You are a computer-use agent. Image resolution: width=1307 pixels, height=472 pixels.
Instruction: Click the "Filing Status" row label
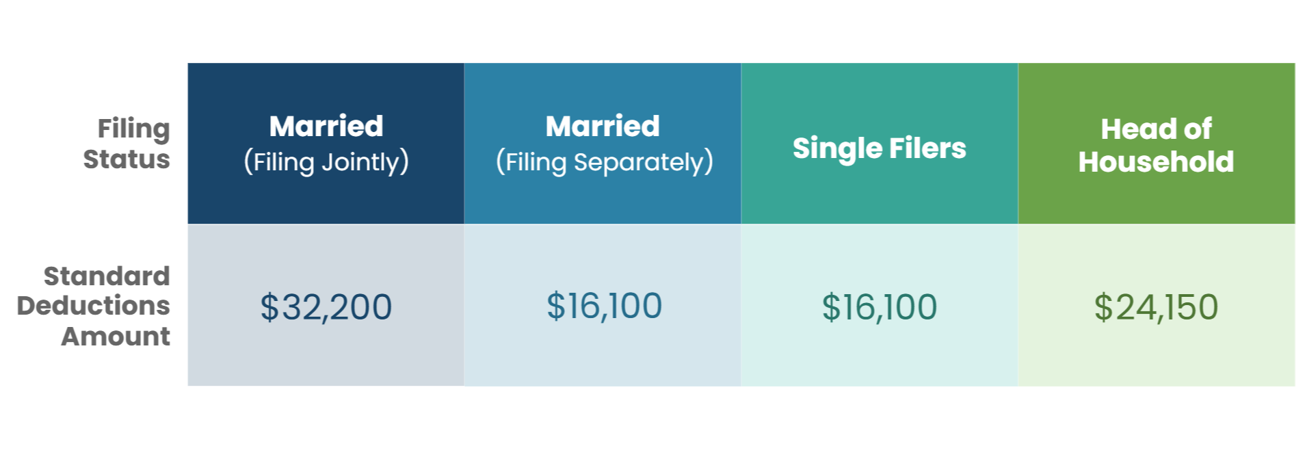pyautogui.click(x=127, y=144)
